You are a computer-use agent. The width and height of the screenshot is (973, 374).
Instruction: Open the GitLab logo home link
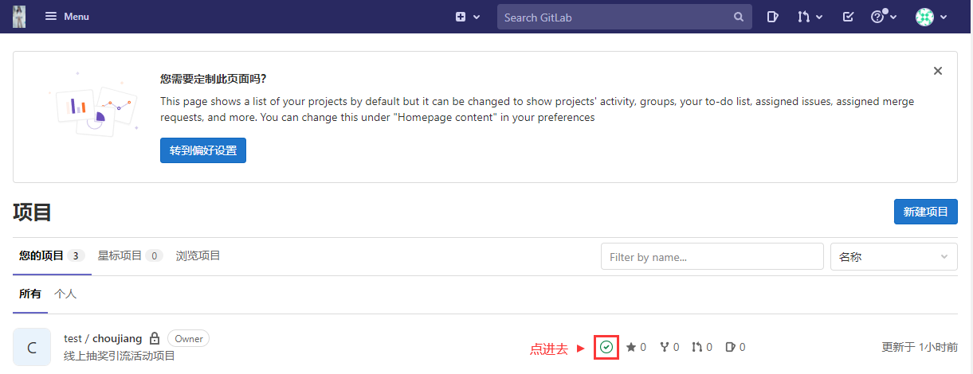[19, 17]
